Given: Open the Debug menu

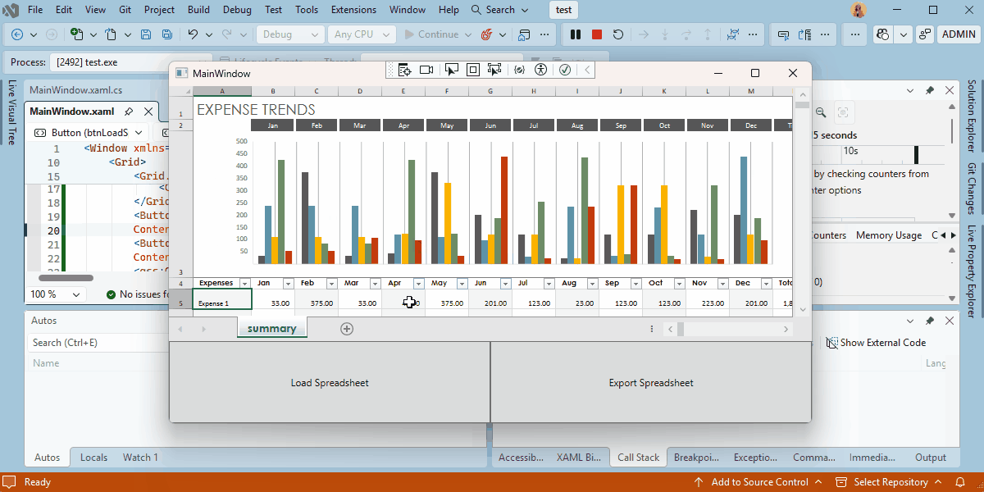Looking at the screenshot, I should click(x=237, y=10).
